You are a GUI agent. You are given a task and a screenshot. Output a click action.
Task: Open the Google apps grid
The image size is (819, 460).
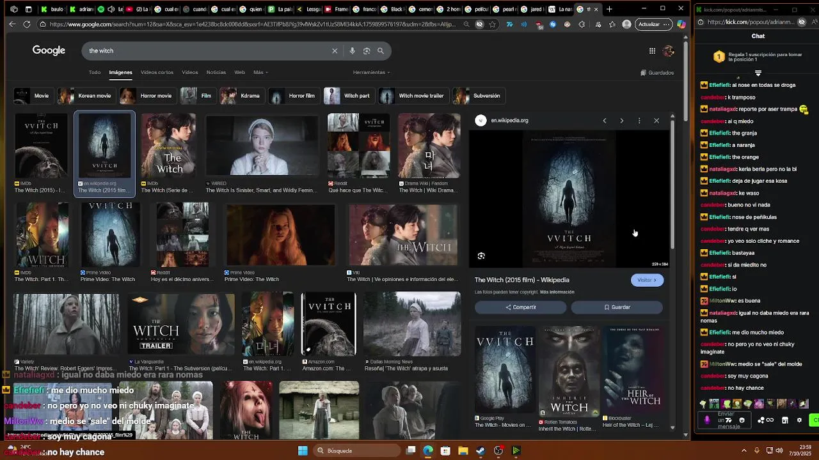[652, 51]
